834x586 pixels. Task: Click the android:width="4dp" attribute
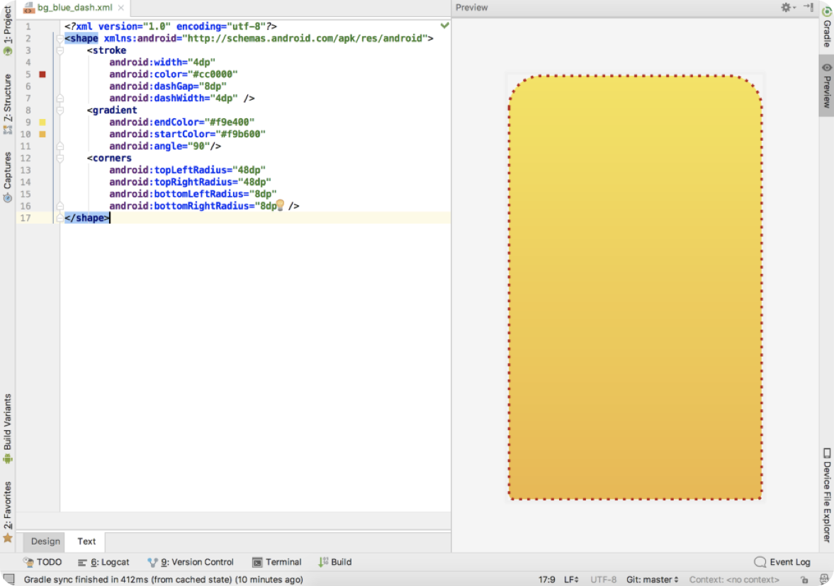[162, 62]
